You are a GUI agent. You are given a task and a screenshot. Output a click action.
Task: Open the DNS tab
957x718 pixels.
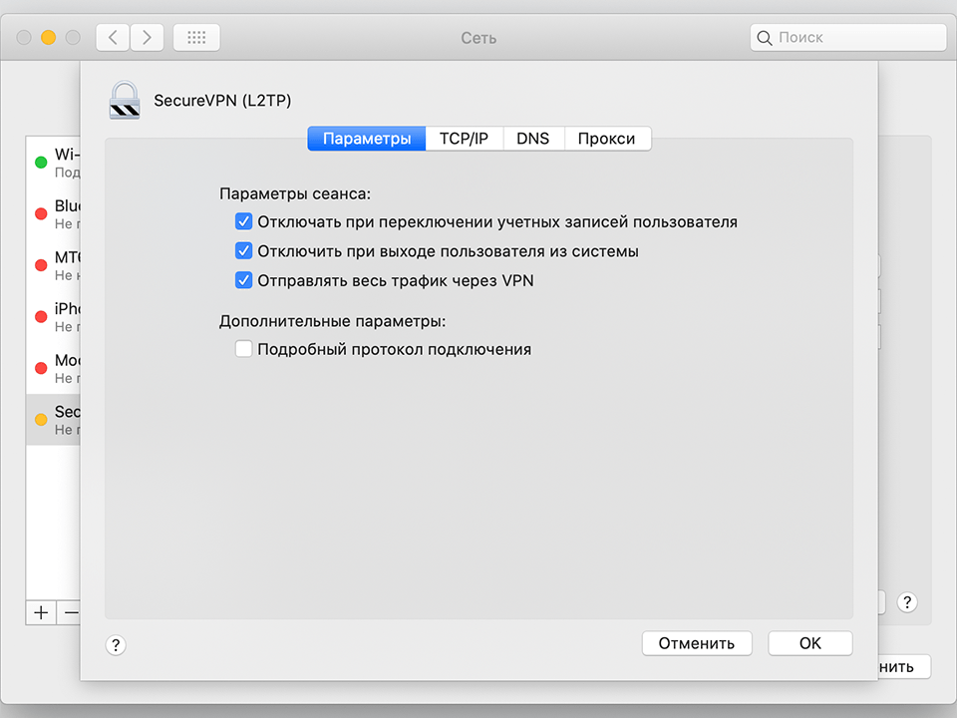pyautogui.click(x=533, y=139)
